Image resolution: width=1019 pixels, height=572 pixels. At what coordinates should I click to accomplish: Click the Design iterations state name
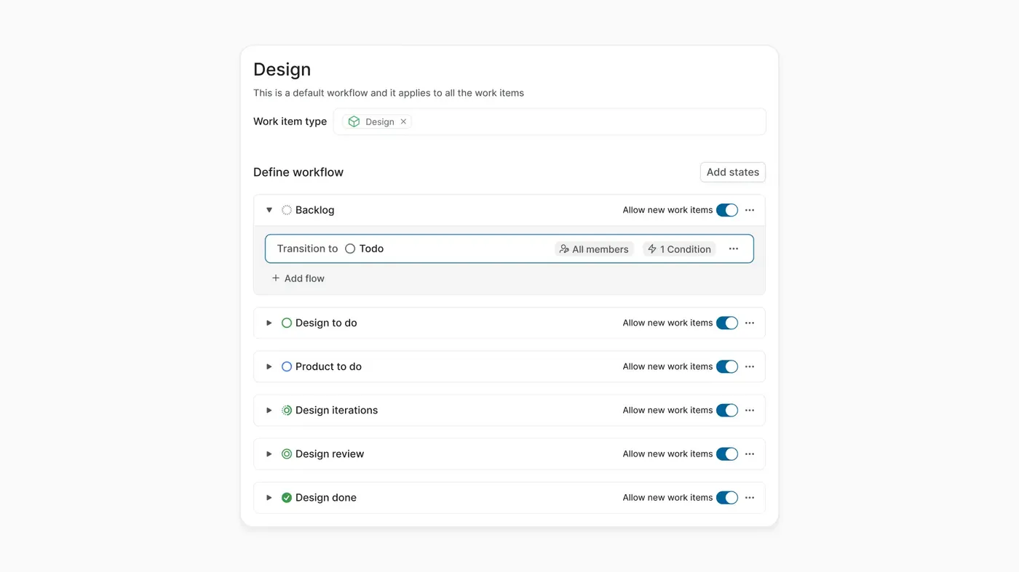coord(336,410)
